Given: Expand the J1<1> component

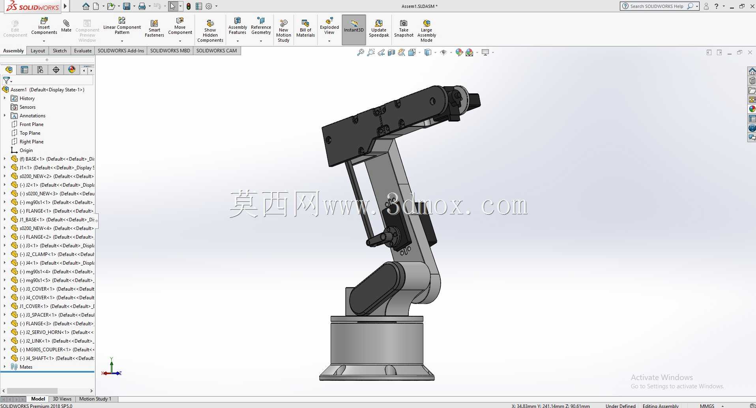Looking at the screenshot, I should click(x=5, y=167).
